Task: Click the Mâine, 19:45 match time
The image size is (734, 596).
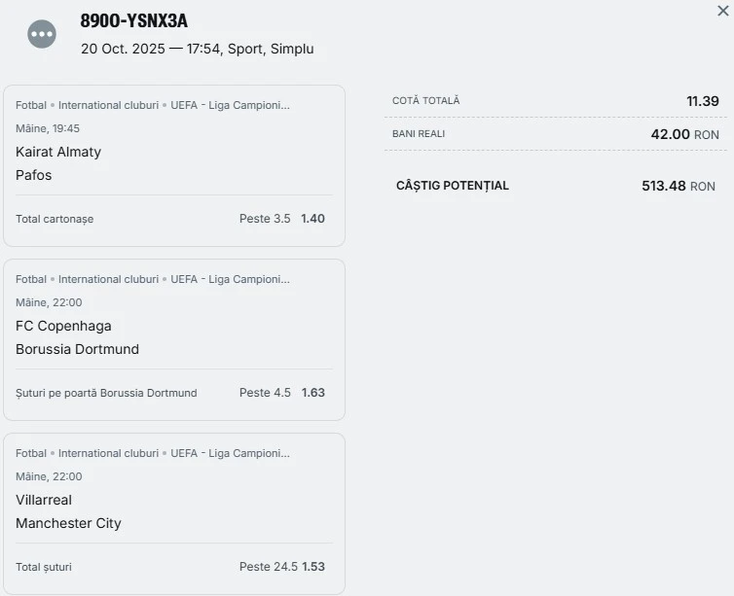Action: (x=48, y=128)
